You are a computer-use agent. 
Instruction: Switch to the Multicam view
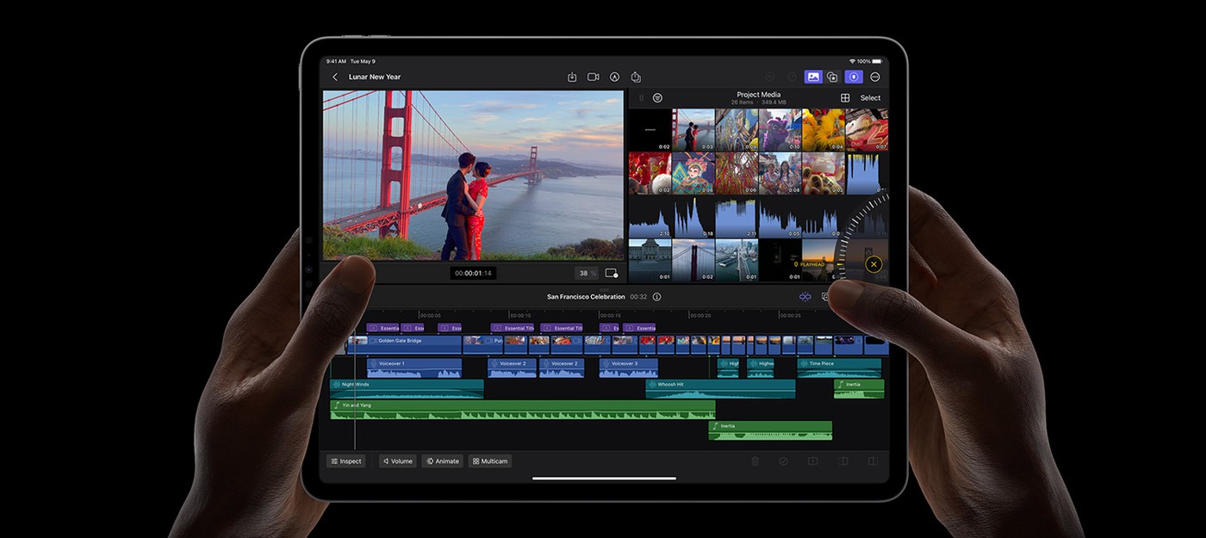[489, 461]
